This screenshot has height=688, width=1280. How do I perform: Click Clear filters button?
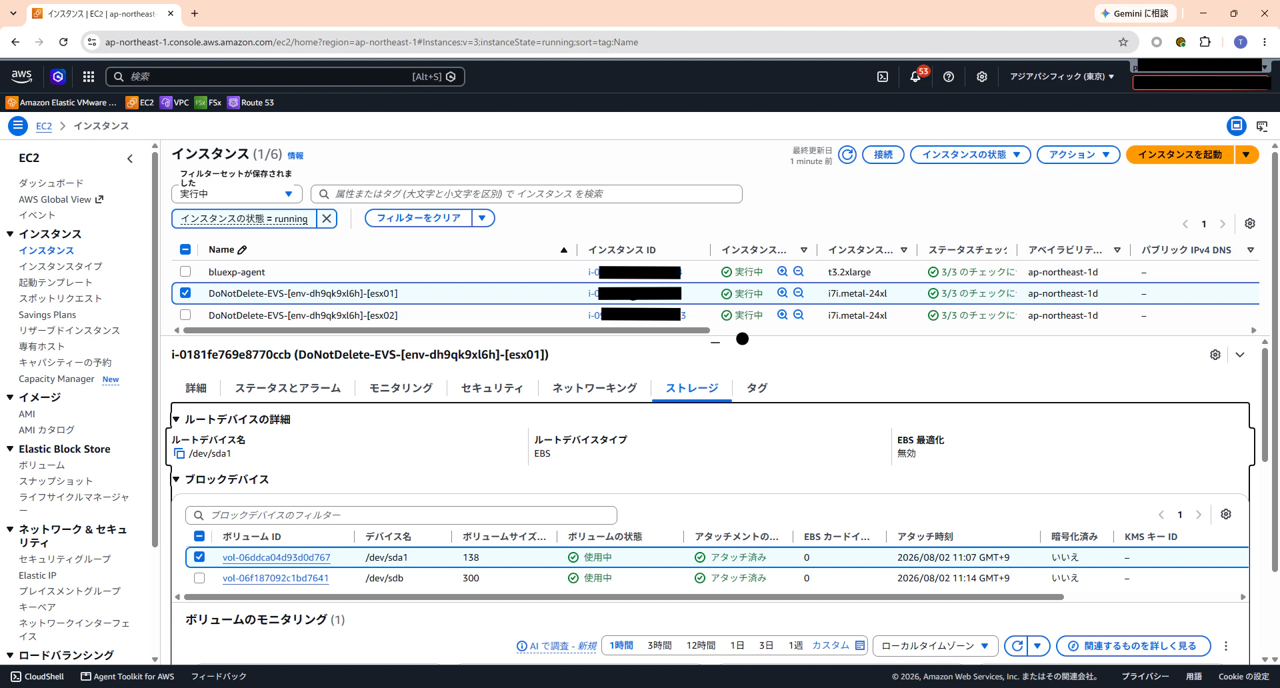point(419,218)
